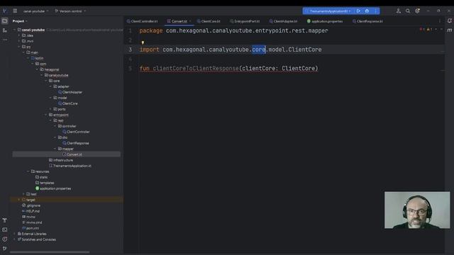The height and width of the screenshot is (255, 454).
Task: Switch to the ClientAdapter.kt tab
Action: (283, 21)
